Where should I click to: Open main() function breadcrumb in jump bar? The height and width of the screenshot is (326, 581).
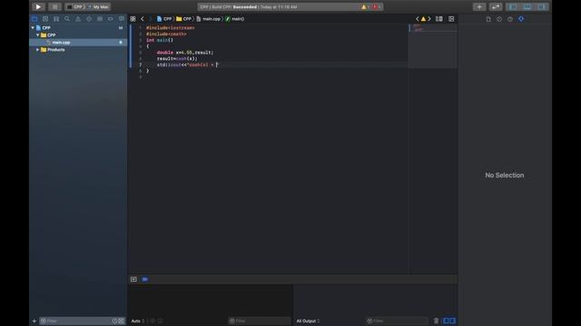tap(235, 19)
